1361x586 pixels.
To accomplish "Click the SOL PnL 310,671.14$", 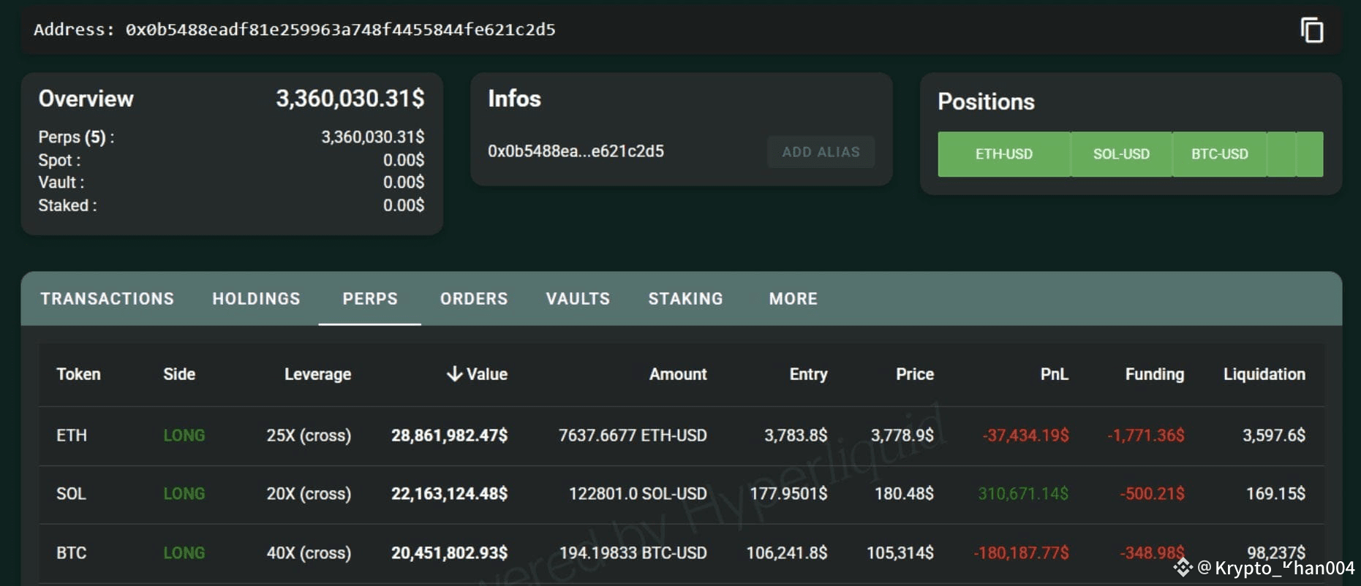I will point(1023,494).
